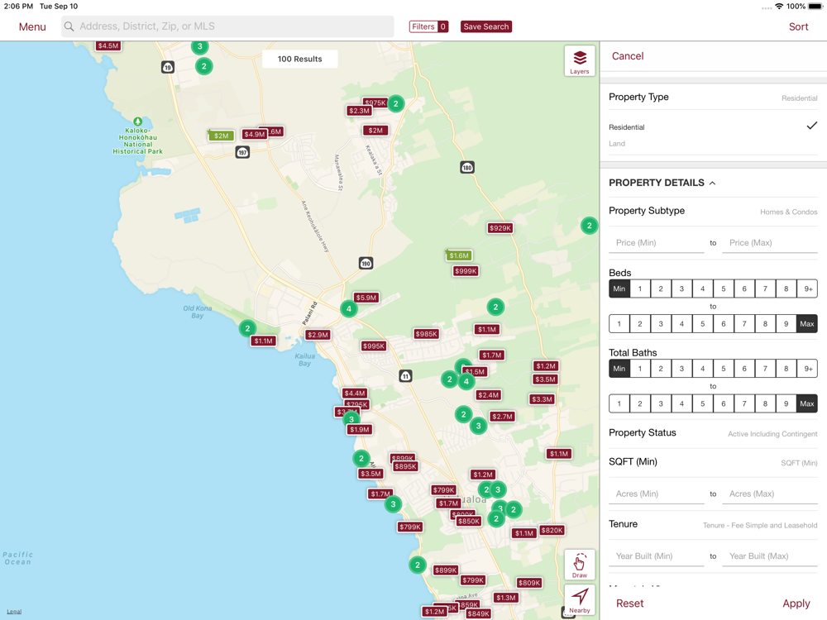The image size is (827, 620).
Task: Open SQFT (Min) selector
Action: 713,462
